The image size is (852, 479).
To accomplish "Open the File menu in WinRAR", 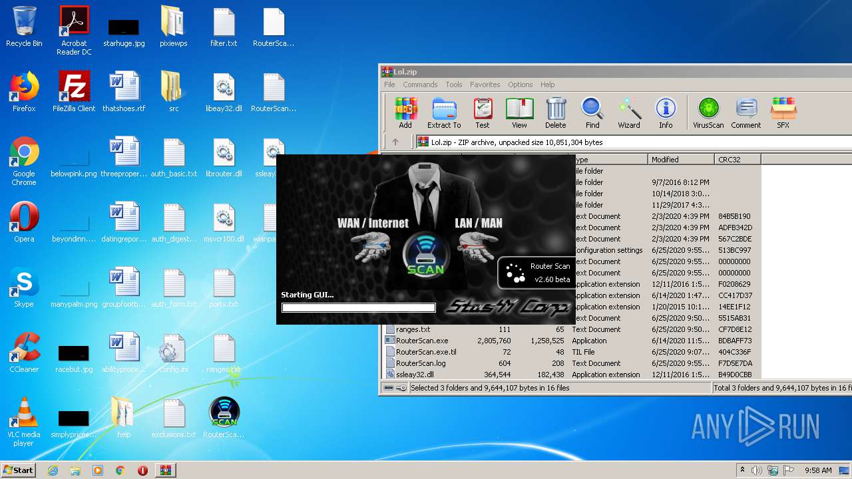I will point(389,84).
